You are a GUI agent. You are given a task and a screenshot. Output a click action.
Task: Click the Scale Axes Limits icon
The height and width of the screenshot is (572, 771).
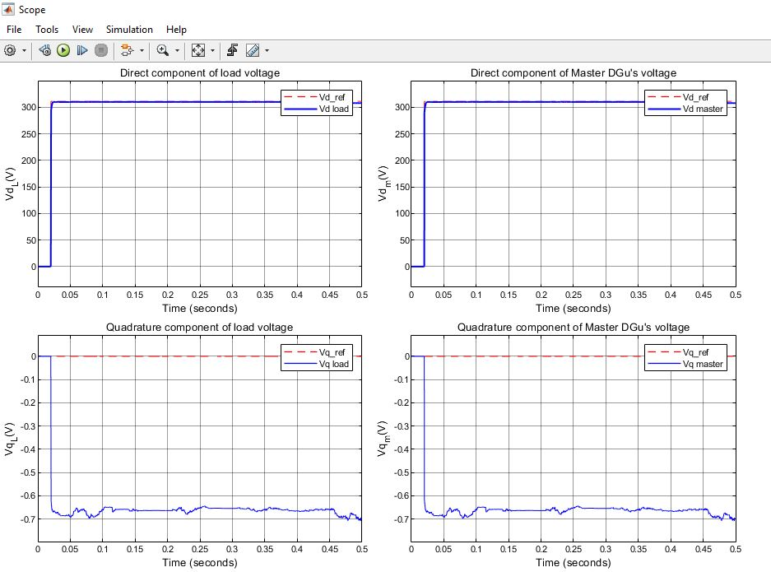(198, 50)
